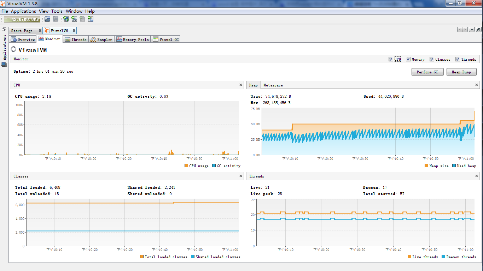Click the Uptime 2 hrs 01 min text
The image size is (483, 271).
pos(43,72)
